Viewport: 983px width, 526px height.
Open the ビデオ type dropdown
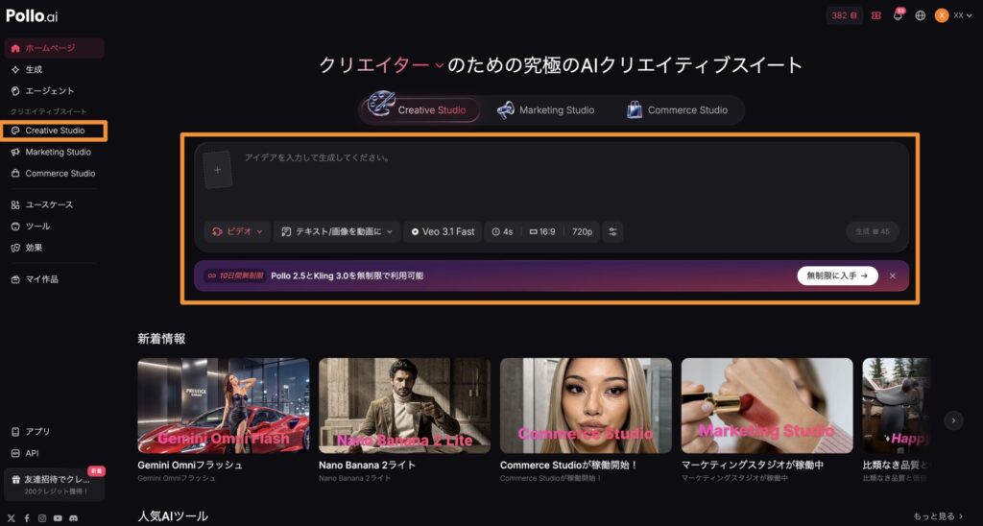tap(237, 231)
